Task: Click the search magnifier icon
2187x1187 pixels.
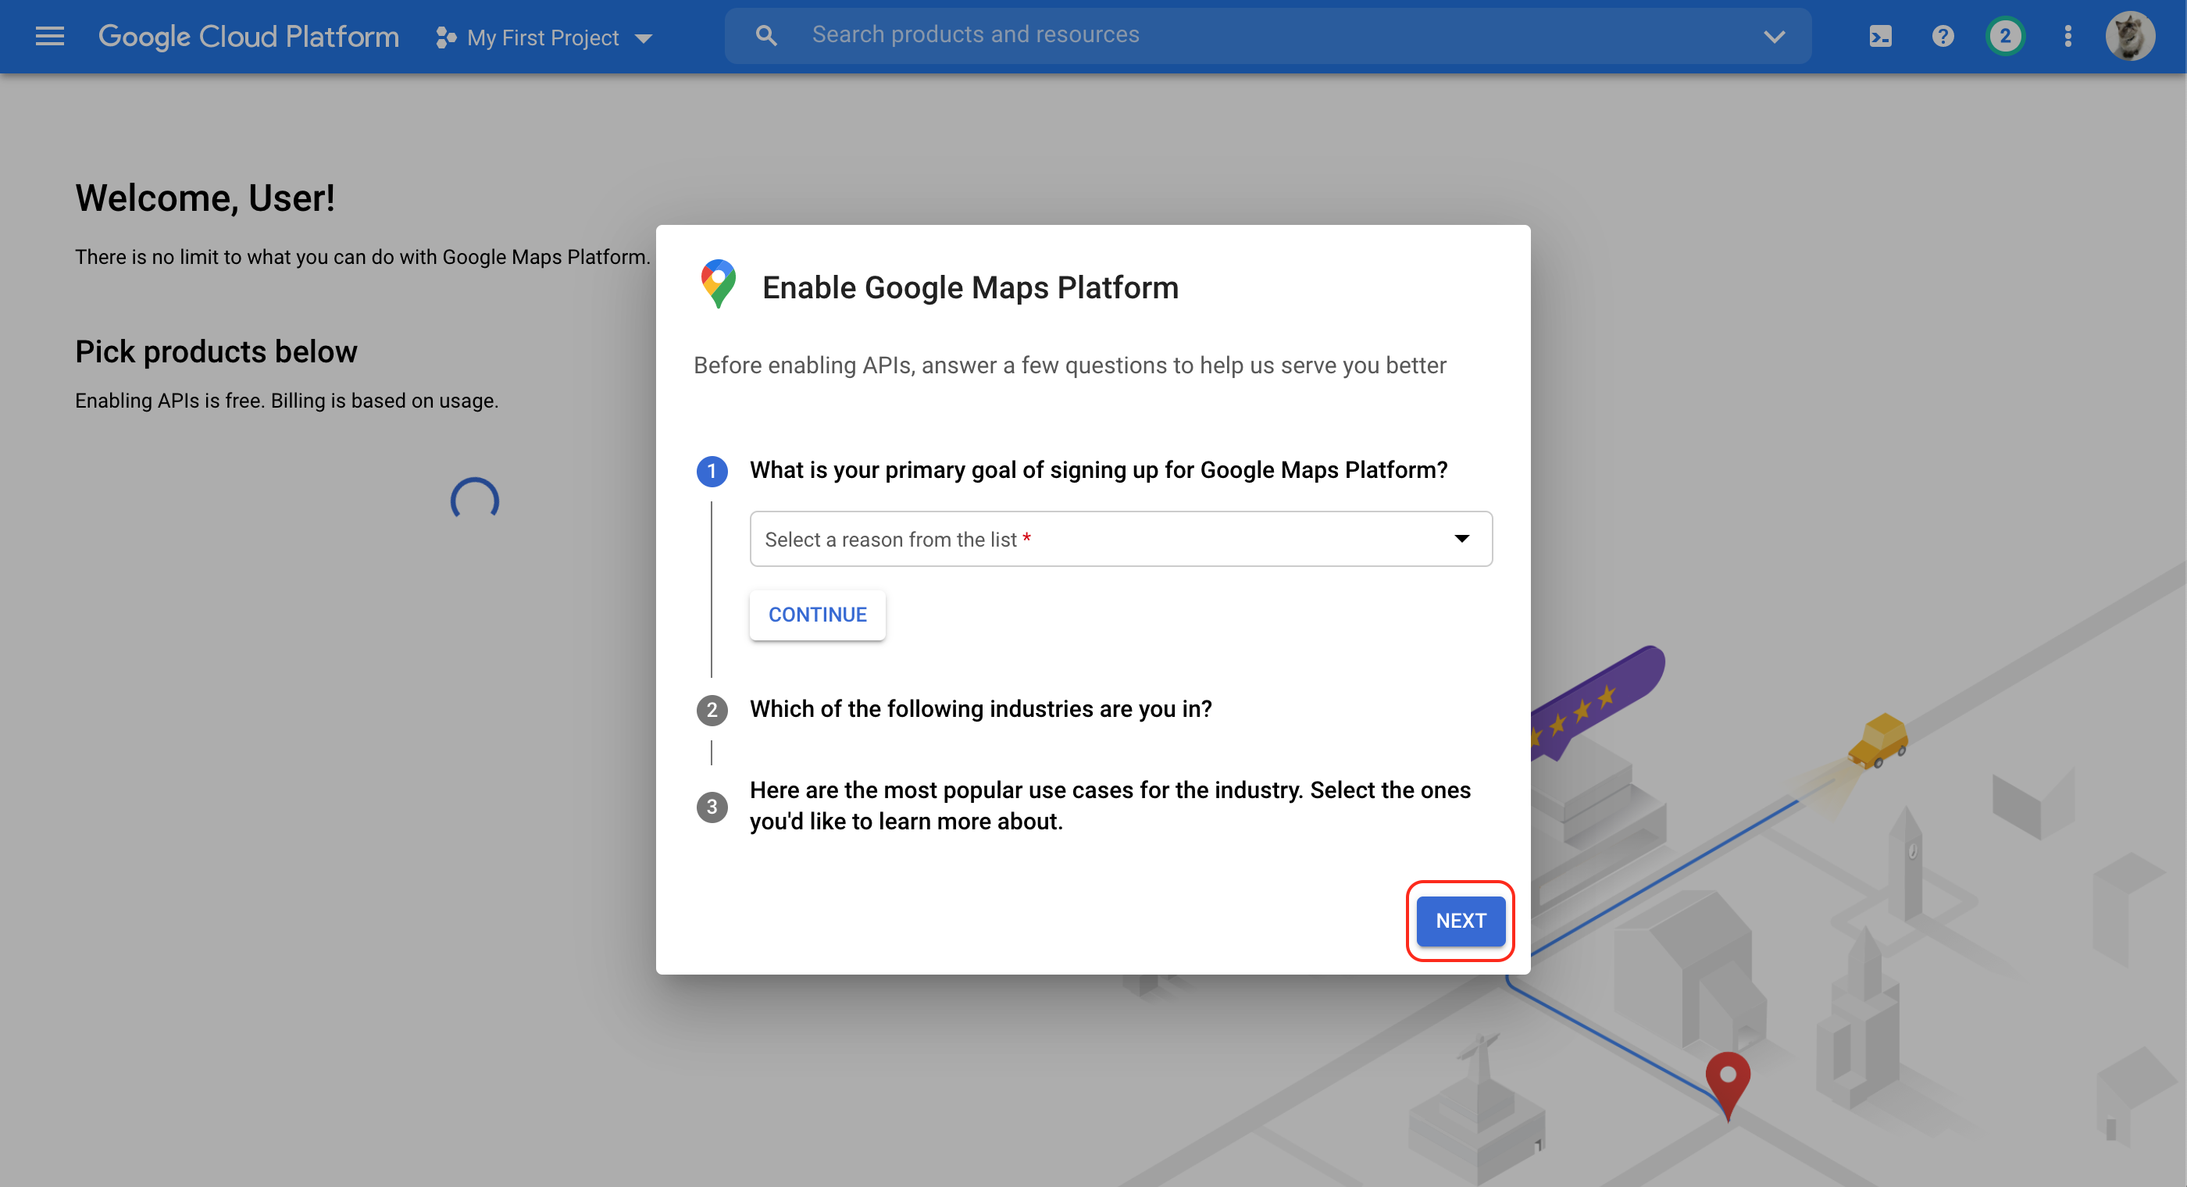Action: point(765,35)
